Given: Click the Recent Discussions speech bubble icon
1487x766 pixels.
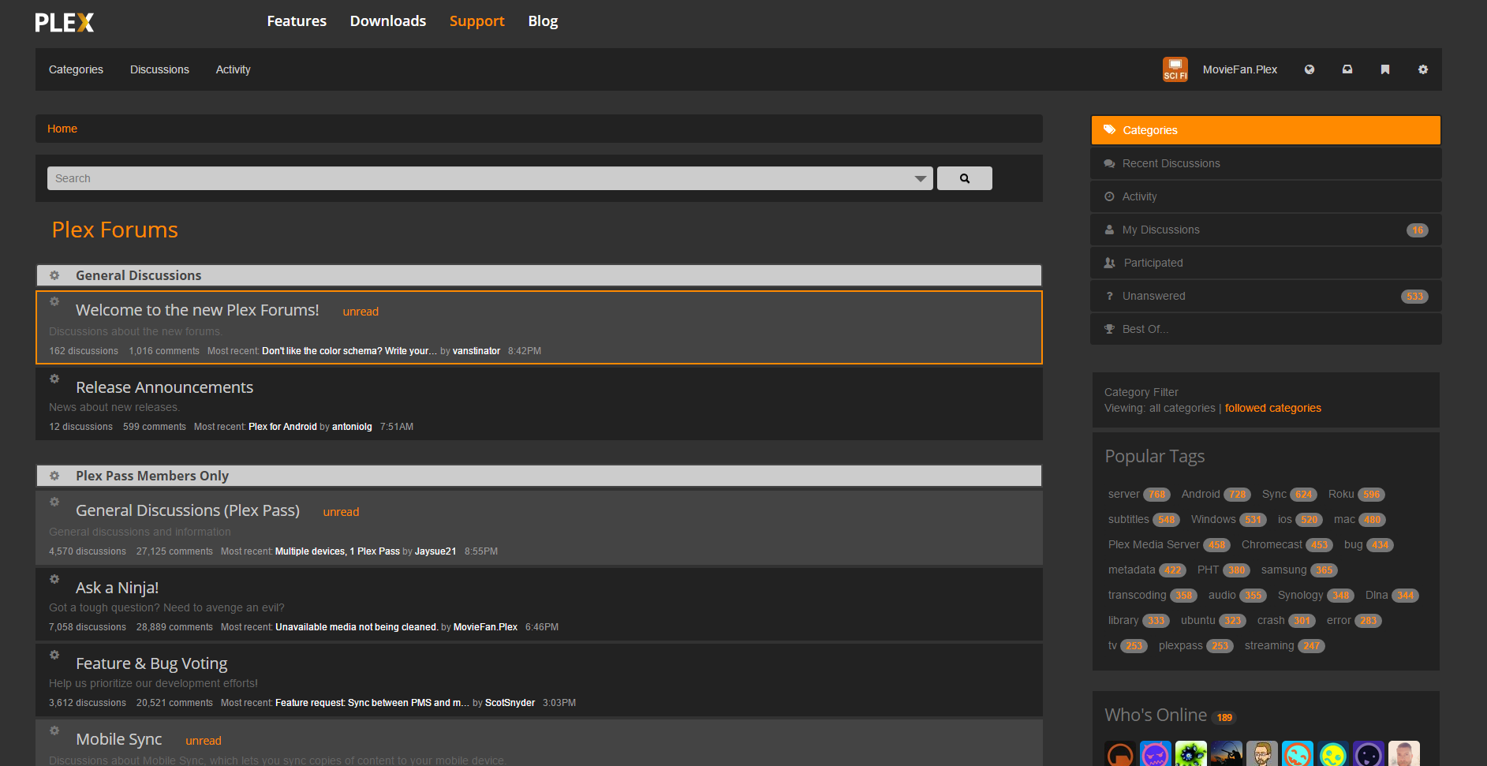Looking at the screenshot, I should pos(1109,163).
